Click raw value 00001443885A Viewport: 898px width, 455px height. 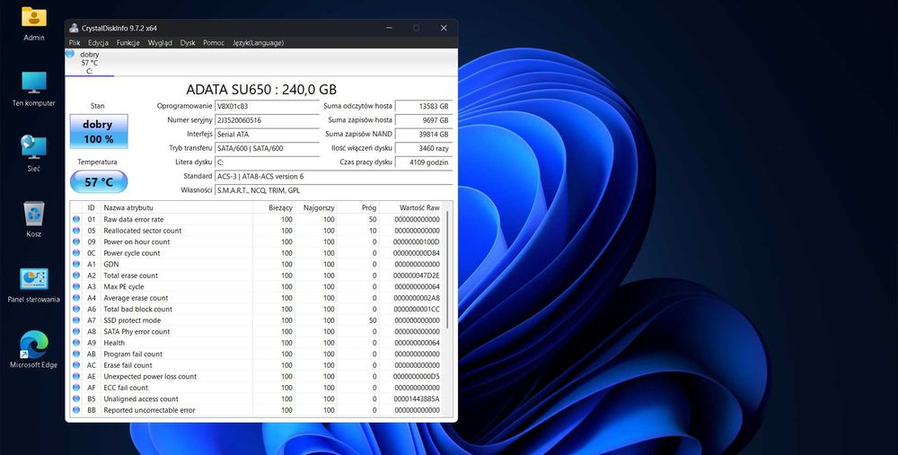[x=417, y=399]
